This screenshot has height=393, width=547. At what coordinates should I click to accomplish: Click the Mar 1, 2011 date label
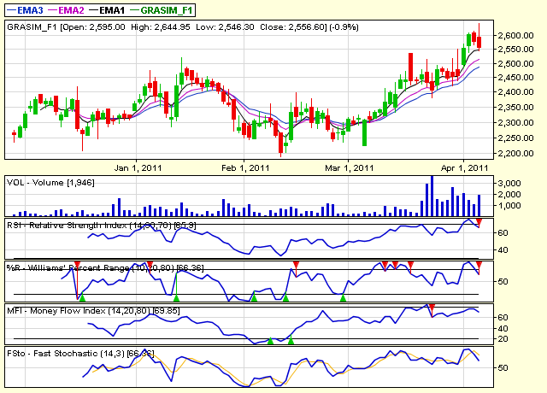tap(350, 168)
